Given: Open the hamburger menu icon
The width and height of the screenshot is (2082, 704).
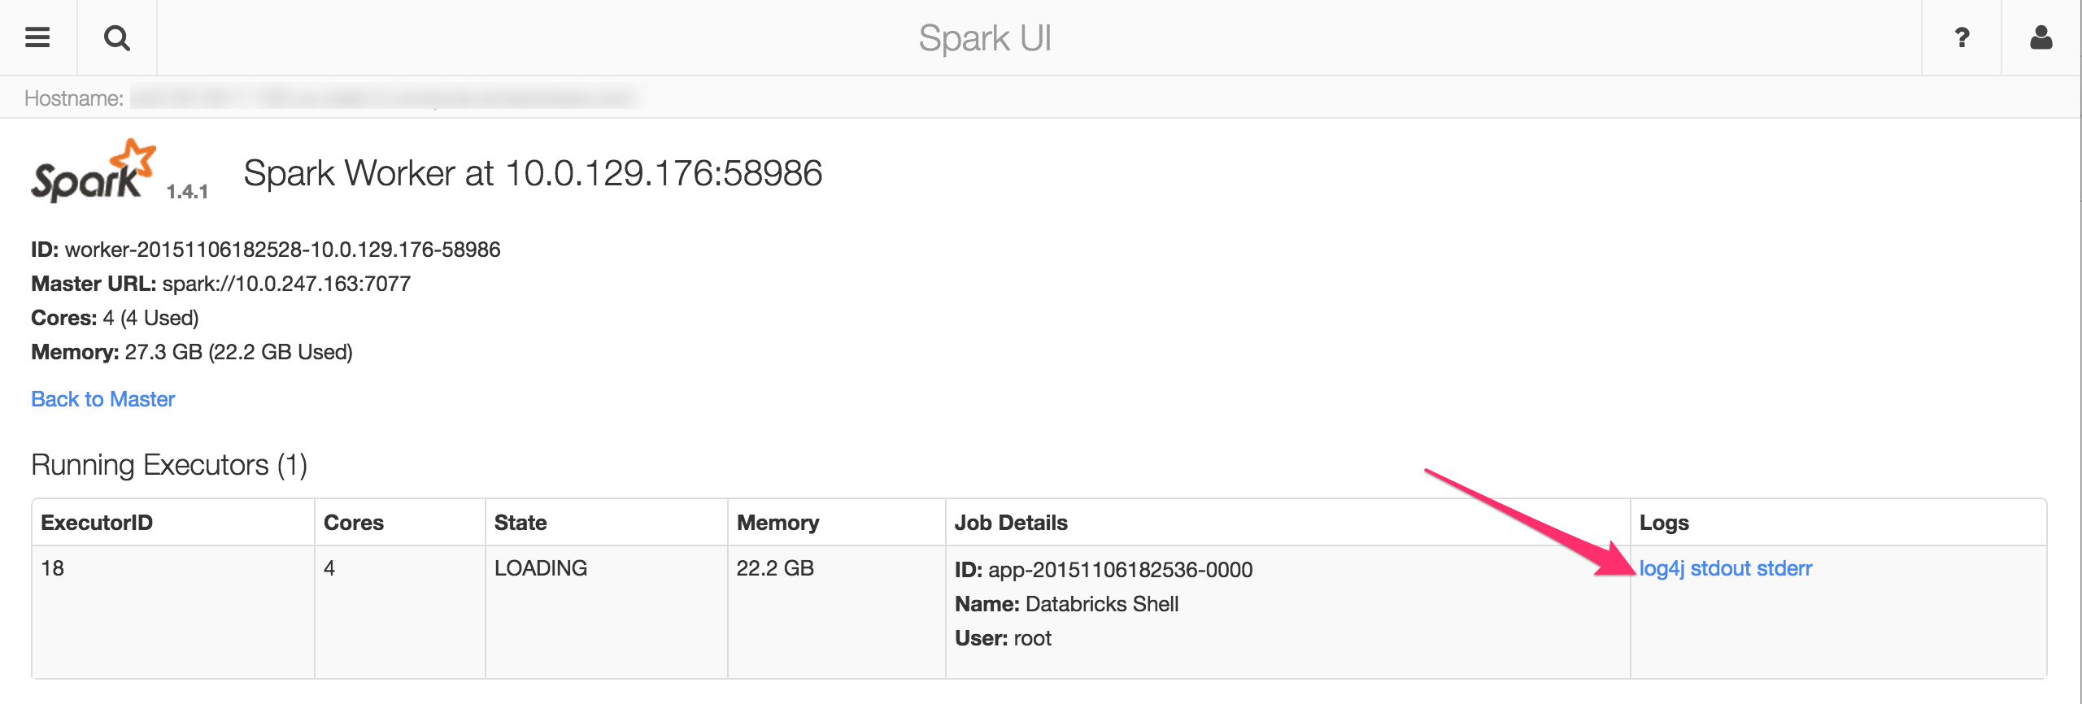Looking at the screenshot, I should (x=37, y=37).
